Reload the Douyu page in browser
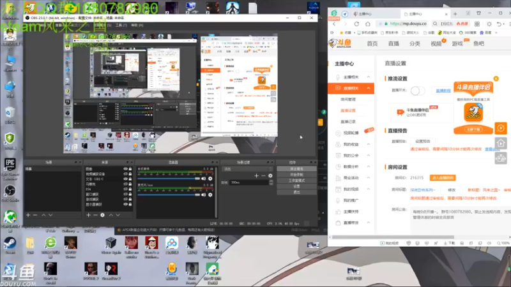This screenshot has height=287, width=511. point(356,24)
